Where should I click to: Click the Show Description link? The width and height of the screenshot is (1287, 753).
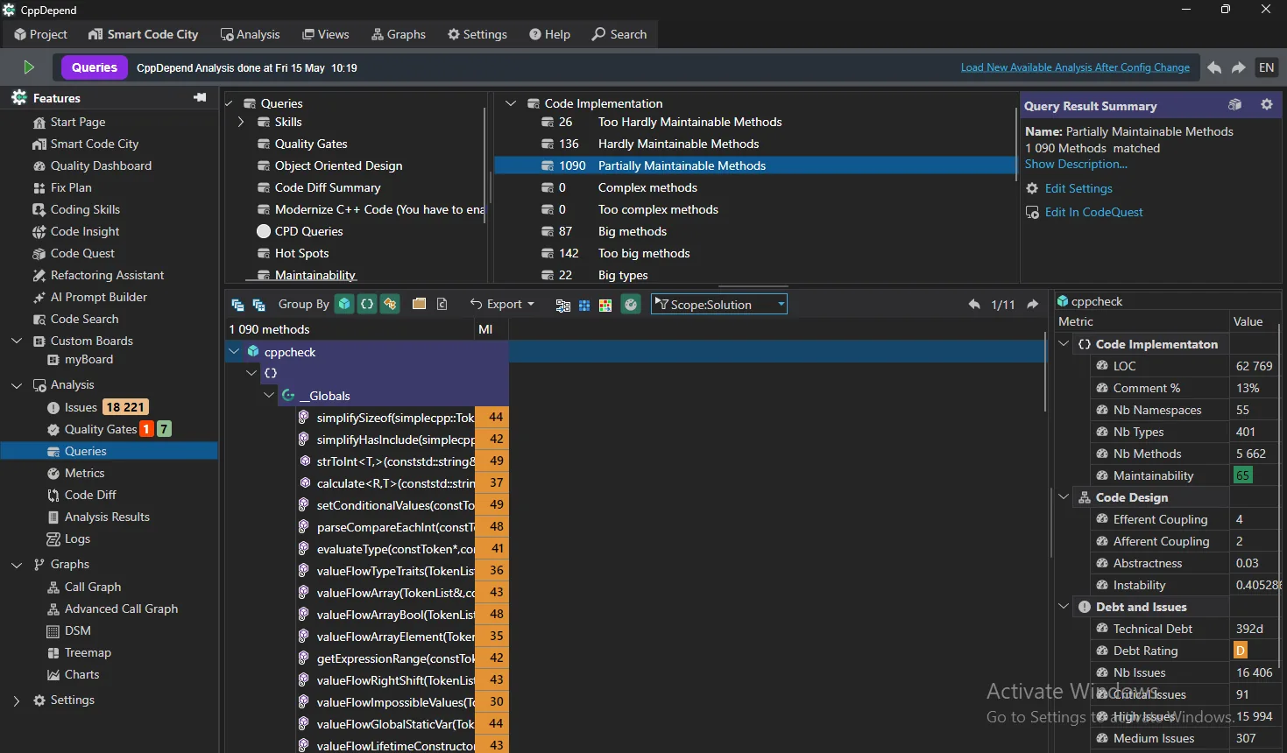coord(1076,164)
